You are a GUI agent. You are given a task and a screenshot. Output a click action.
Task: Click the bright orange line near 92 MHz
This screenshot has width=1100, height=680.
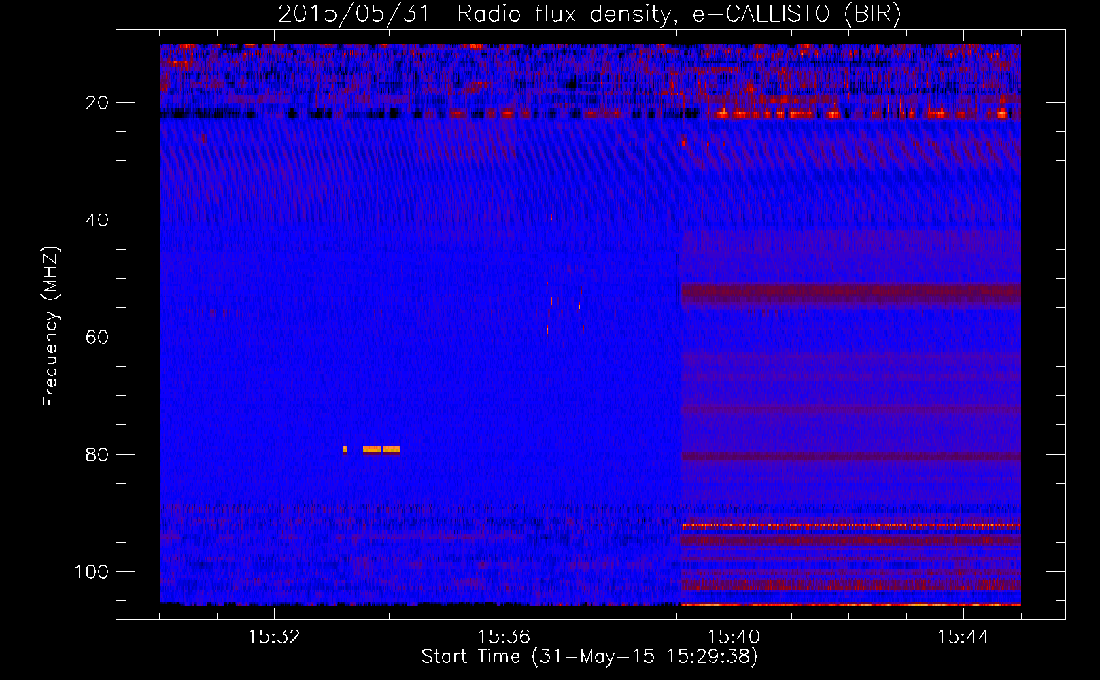pos(851,526)
